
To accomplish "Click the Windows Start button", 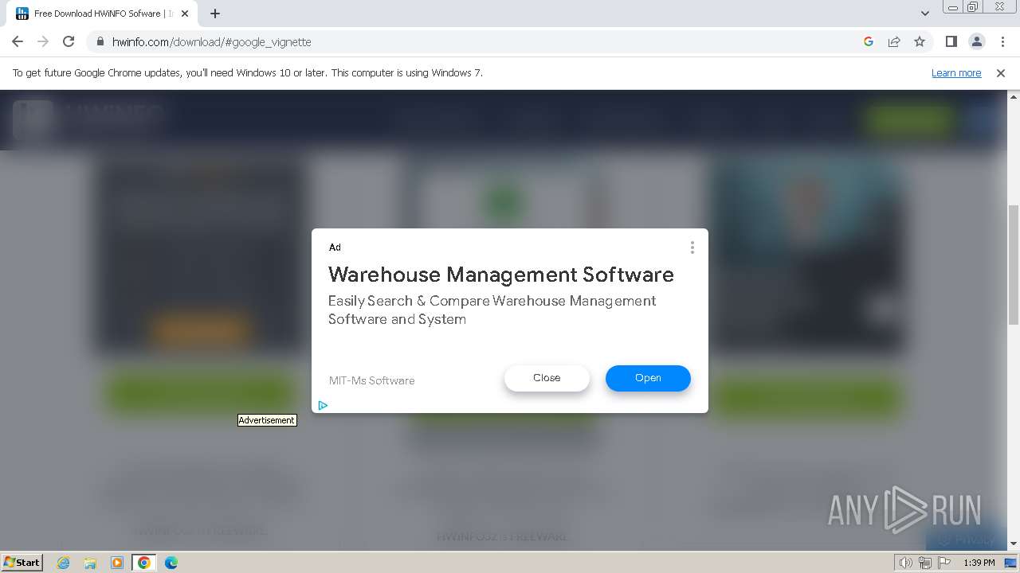I will point(22,562).
